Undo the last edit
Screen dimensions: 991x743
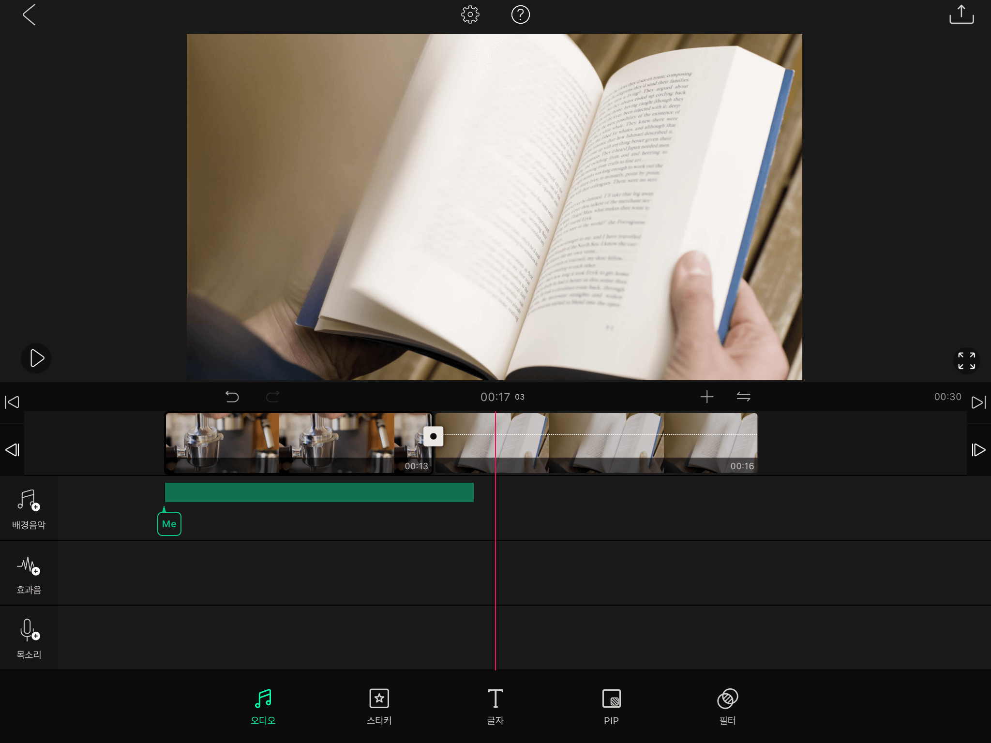(232, 397)
